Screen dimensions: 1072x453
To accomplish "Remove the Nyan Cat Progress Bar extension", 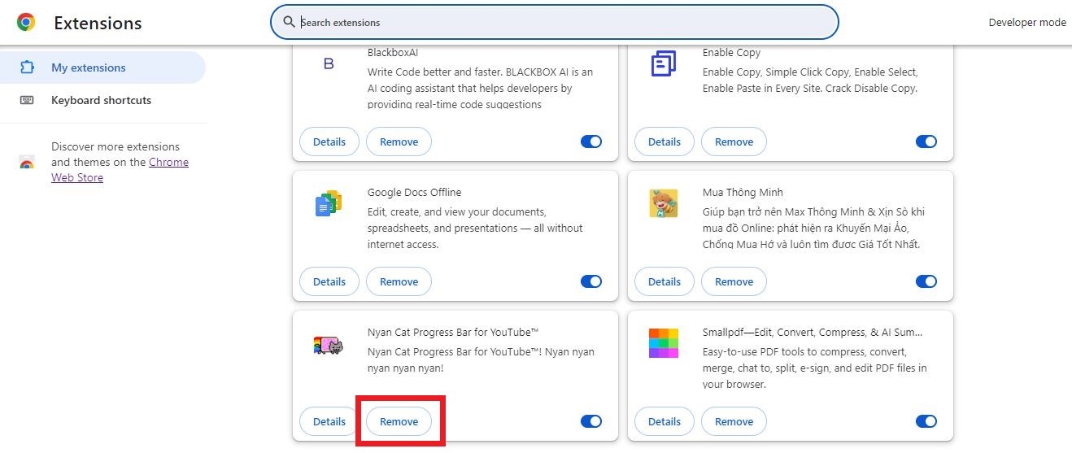I will point(399,421).
